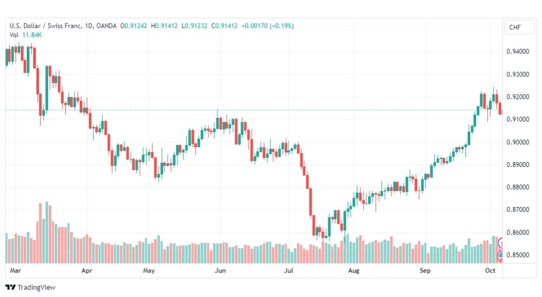Click the Oct label on the time axis
Image resolution: width=542 pixels, height=297 pixels.
point(490,270)
